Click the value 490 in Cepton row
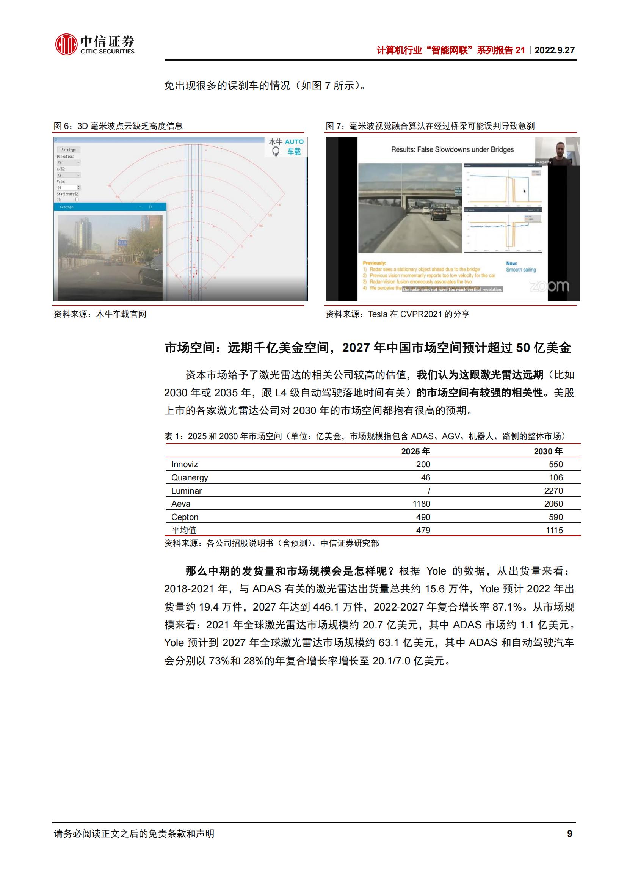The image size is (627, 887). [423, 517]
